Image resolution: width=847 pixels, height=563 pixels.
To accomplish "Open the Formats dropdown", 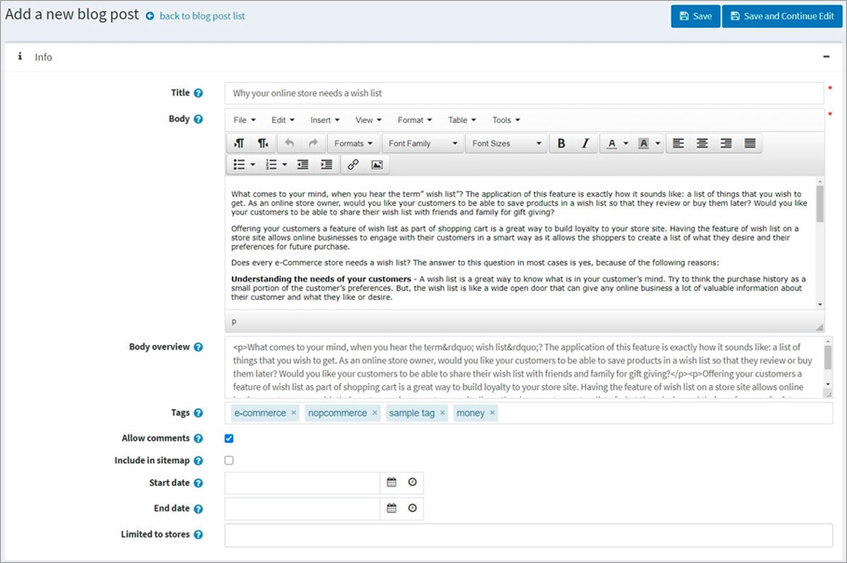I will (x=353, y=144).
